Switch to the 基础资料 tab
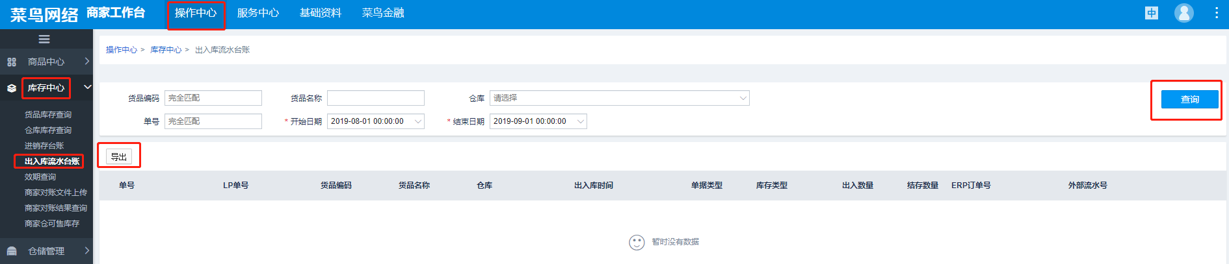1229x264 pixels. pyautogui.click(x=320, y=13)
